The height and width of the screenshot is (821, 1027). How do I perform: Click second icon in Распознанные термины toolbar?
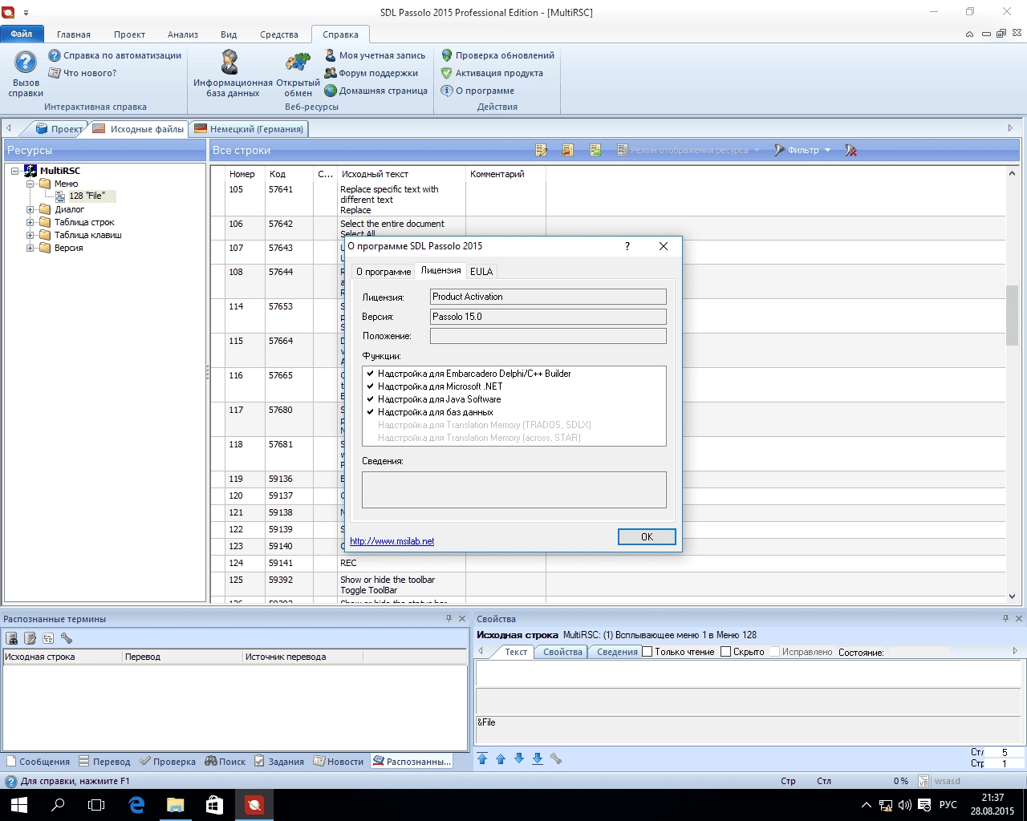(x=30, y=638)
